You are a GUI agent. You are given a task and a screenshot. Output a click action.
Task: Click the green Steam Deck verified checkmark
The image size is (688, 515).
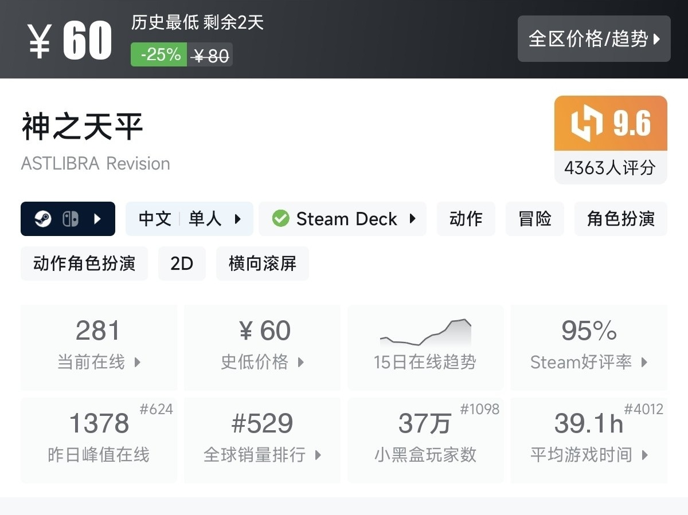pos(280,219)
